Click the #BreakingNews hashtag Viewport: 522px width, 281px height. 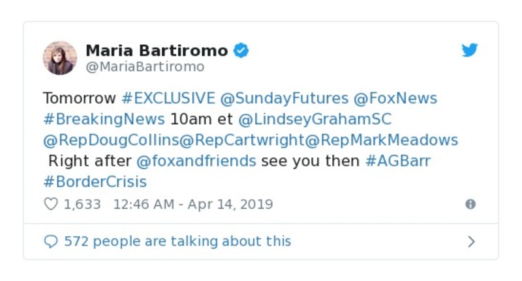pos(104,119)
